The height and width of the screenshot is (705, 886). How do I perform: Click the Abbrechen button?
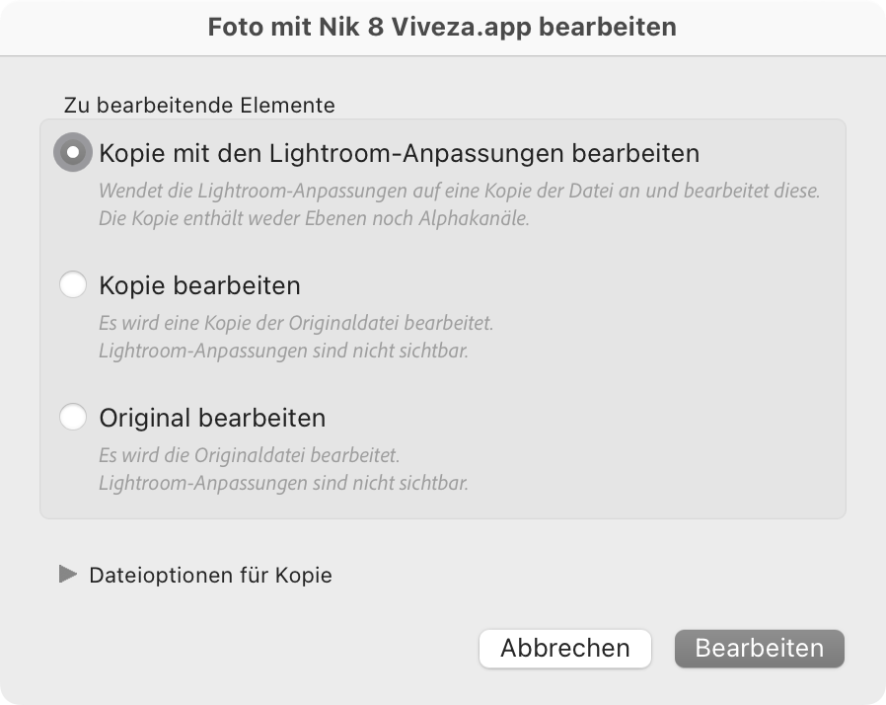(565, 649)
